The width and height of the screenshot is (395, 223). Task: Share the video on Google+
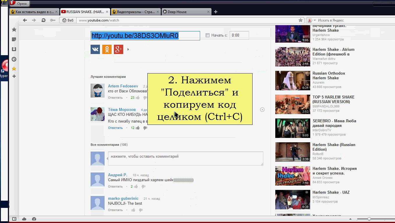[119, 49]
